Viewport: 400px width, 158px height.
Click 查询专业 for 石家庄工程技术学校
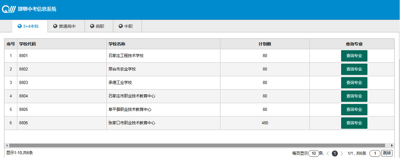tap(354, 56)
